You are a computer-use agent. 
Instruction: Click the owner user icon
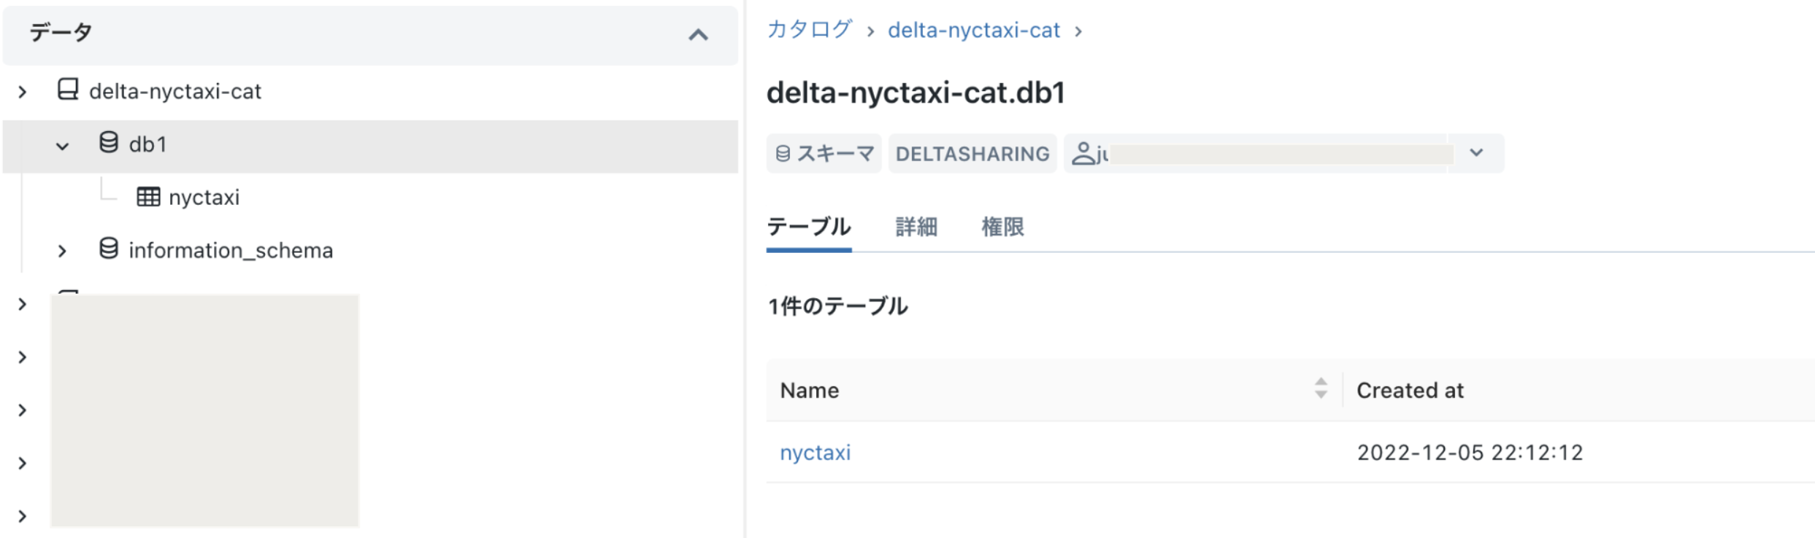pos(1083,154)
